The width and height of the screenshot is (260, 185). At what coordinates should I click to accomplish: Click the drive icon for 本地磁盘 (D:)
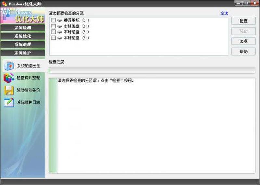click(x=59, y=26)
